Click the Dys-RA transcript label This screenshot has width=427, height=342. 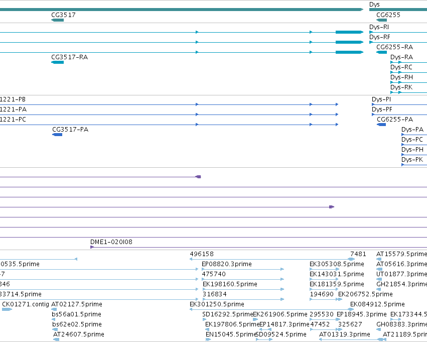tap(401, 57)
